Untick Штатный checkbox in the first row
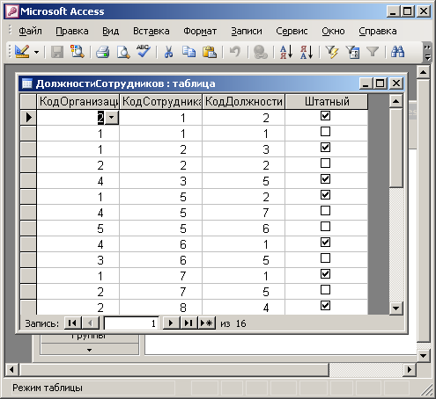Viewport: 436px width, 399px height. (x=325, y=116)
